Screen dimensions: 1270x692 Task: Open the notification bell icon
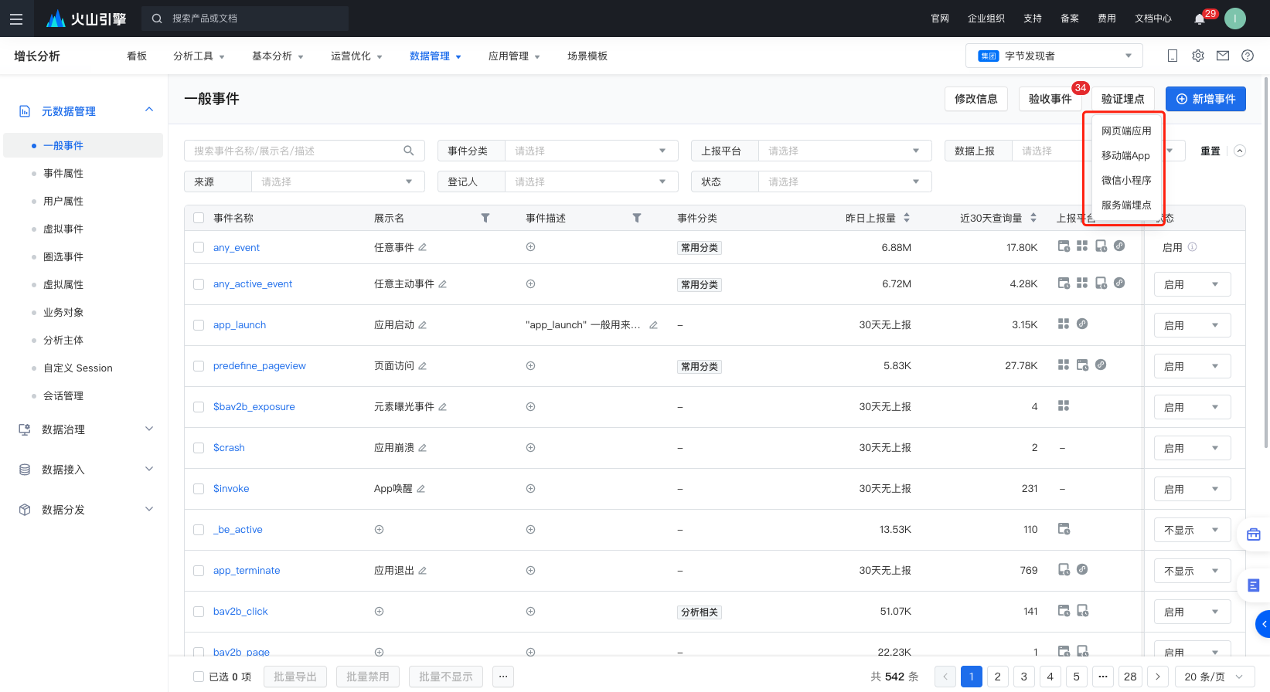tap(1200, 19)
